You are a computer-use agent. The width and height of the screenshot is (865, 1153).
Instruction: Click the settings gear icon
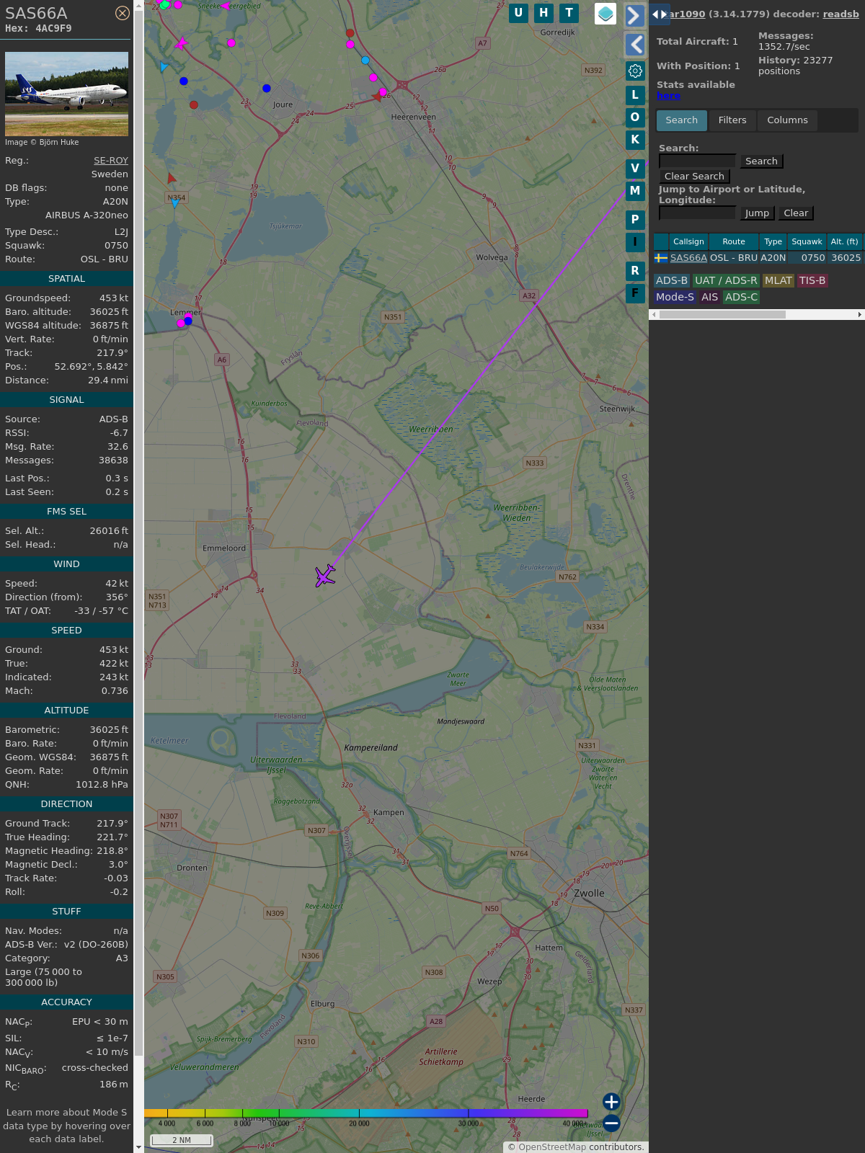coord(635,71)
